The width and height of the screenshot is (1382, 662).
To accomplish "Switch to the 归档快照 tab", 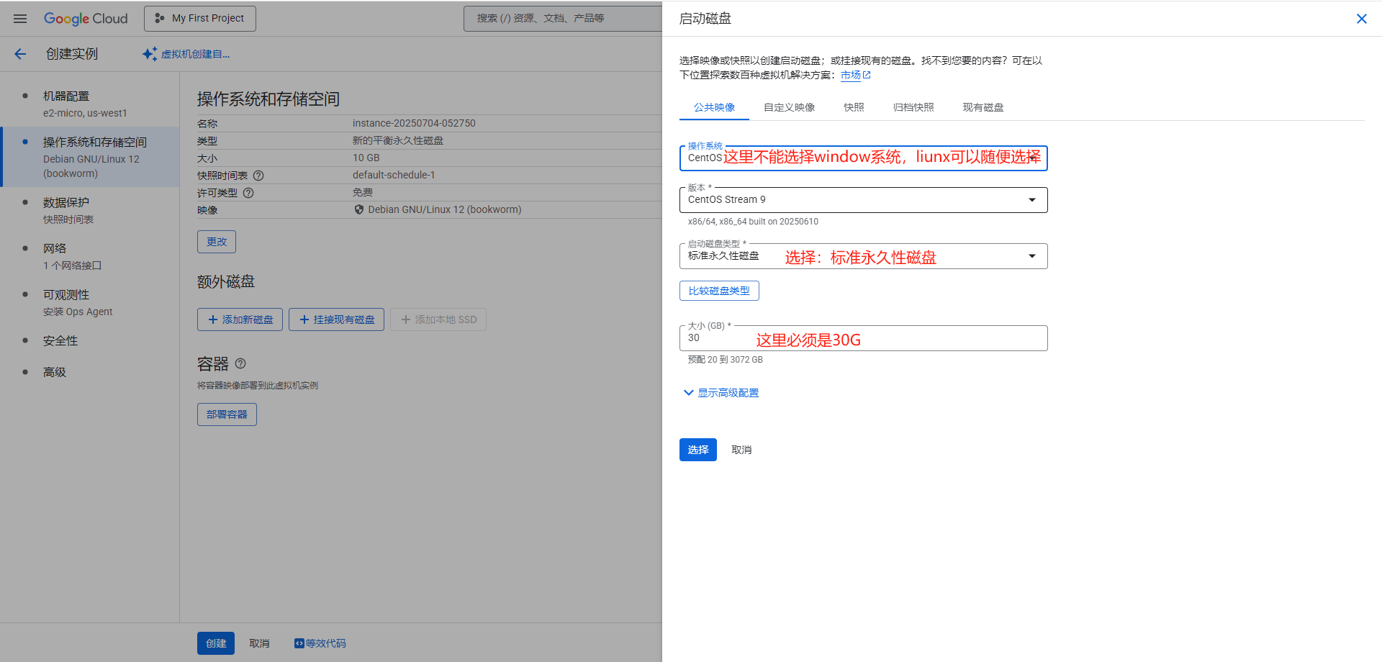I will (x=913, y=107).
